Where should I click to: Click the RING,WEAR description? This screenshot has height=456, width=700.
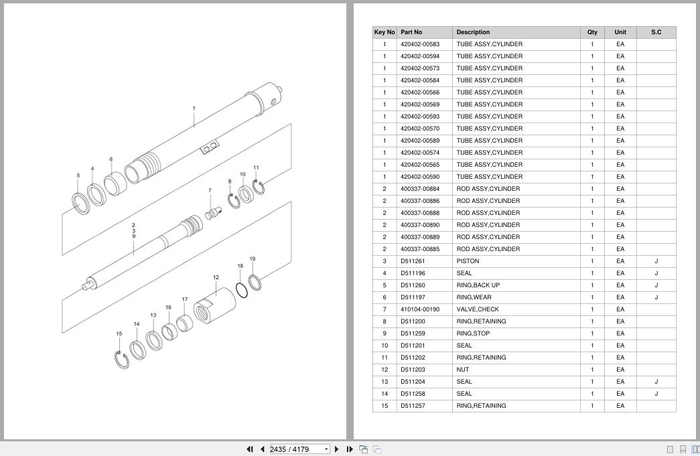pos(474,297)
